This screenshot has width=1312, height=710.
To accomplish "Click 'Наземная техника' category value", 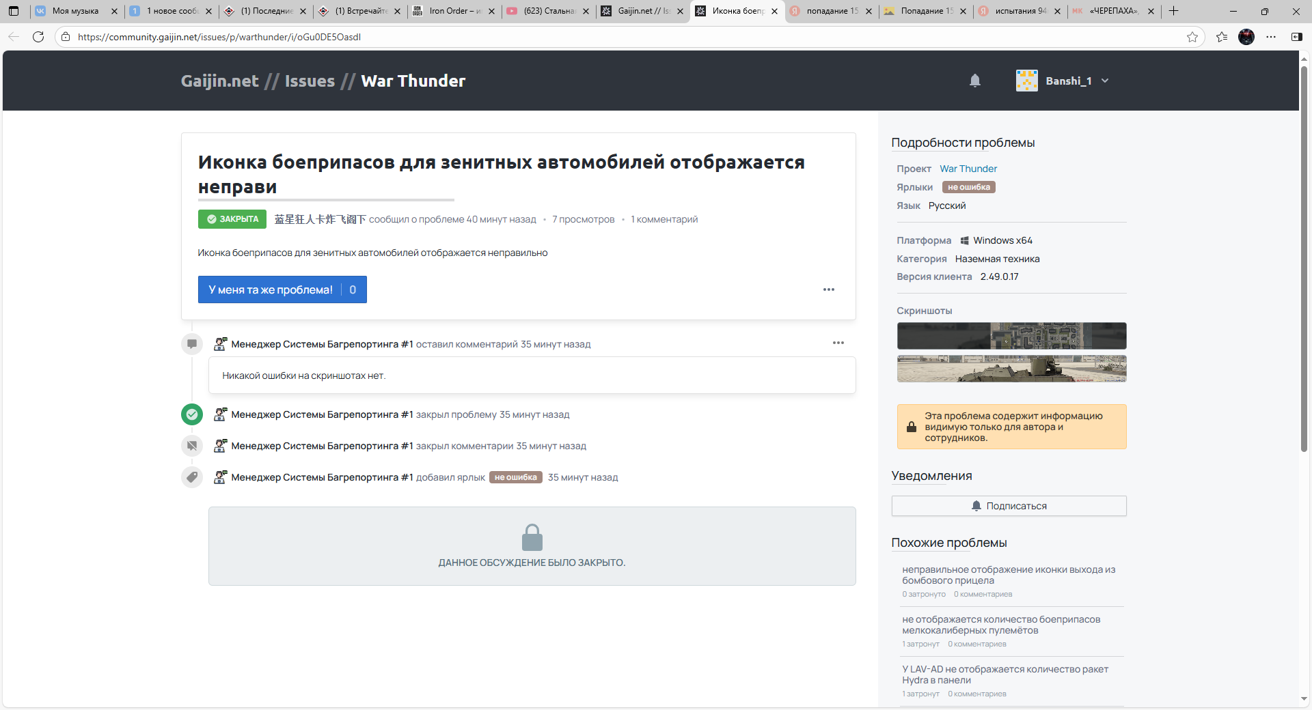I will (x=997, y=259).
